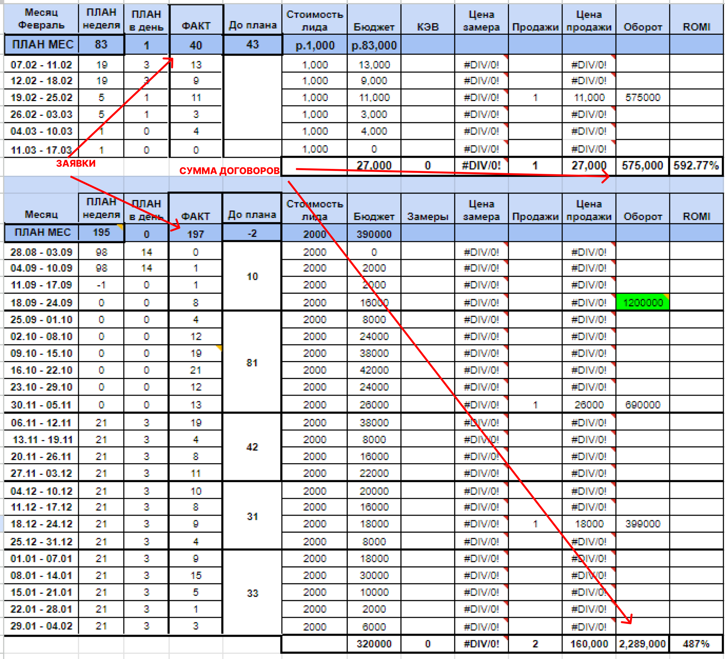Click the red СУММА ДОГОВОРОВ annotation text
Viewport: 725px width, 659px height.
229,171
